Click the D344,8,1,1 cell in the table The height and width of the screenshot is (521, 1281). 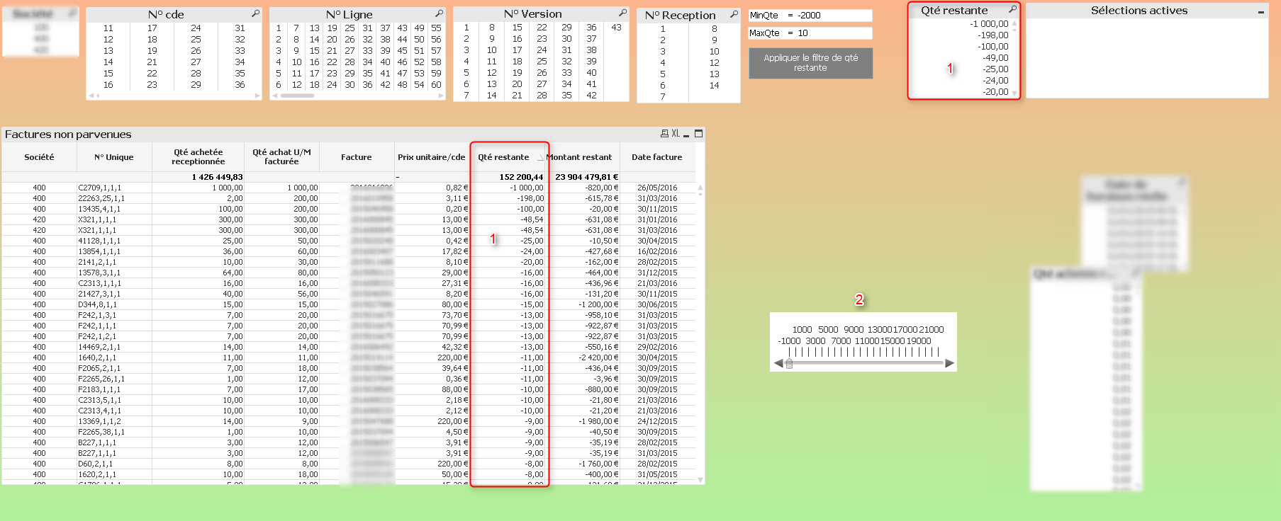114,305
